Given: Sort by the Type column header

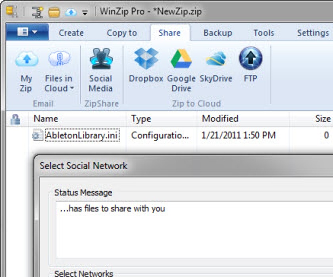Looking at the screenshot, I should coord(141,119).
